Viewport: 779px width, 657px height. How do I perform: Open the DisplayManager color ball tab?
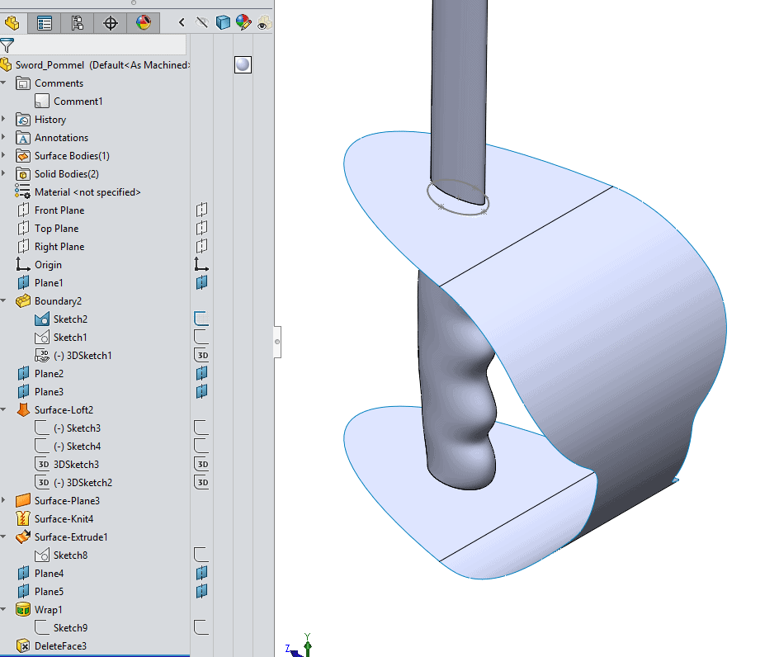tap(144, 23)
